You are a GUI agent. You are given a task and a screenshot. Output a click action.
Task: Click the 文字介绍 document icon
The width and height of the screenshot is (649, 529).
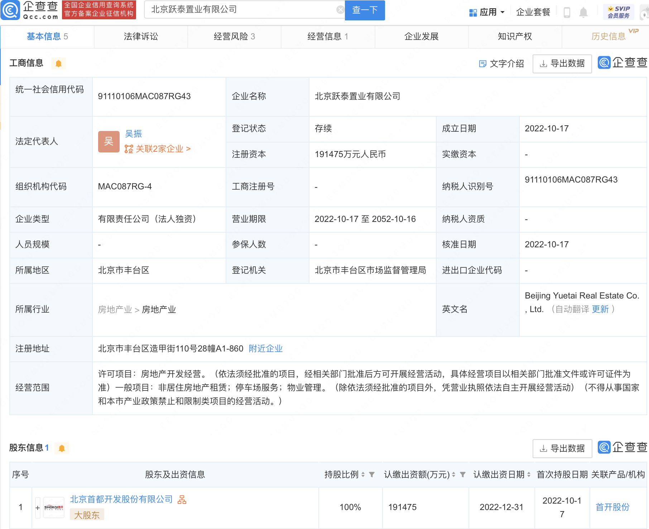(482, 64)
